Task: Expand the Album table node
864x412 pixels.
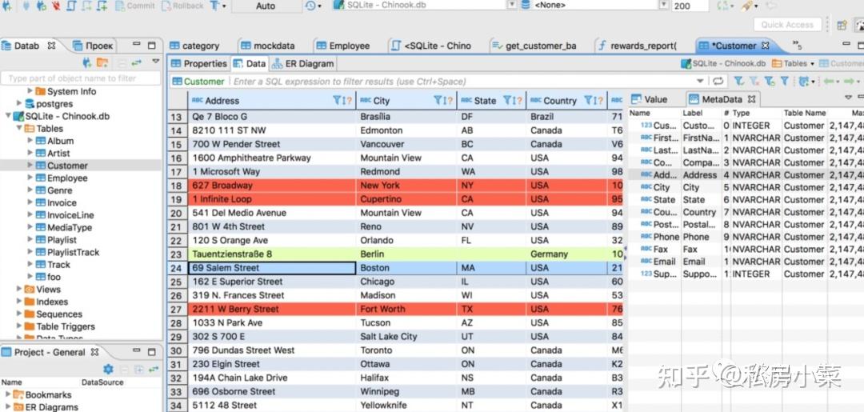Action: pyautogui.click(x=30, y=141)
